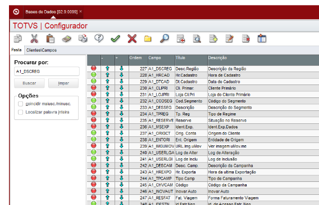Click 'Hora da ultima Exportação' description
Image resolution: width=319 pixels, height=205 pixels.
pos(232,172)
